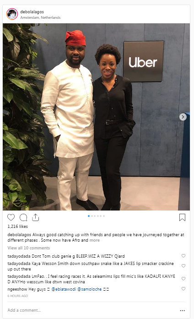The image size is (194, 319).
Task: View all 10 comments
Action: 29,248
